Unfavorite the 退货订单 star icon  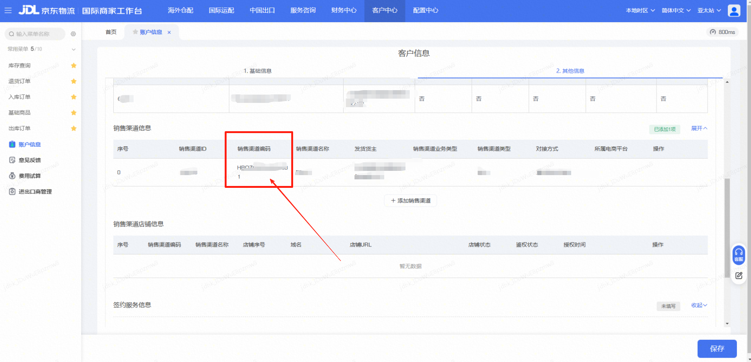pos(74,81)
